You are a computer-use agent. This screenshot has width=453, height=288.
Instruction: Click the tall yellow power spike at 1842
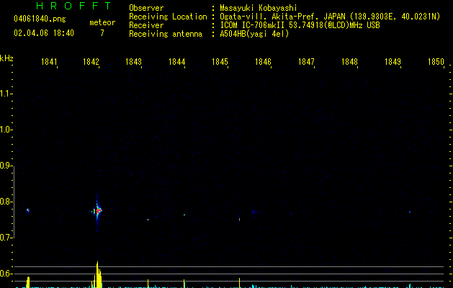pyautogui.click(x=98, y=275)
